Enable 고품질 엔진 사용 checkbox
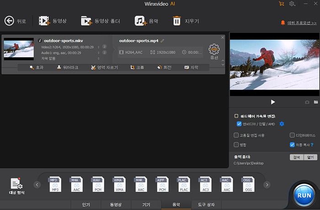 point(236,135)
